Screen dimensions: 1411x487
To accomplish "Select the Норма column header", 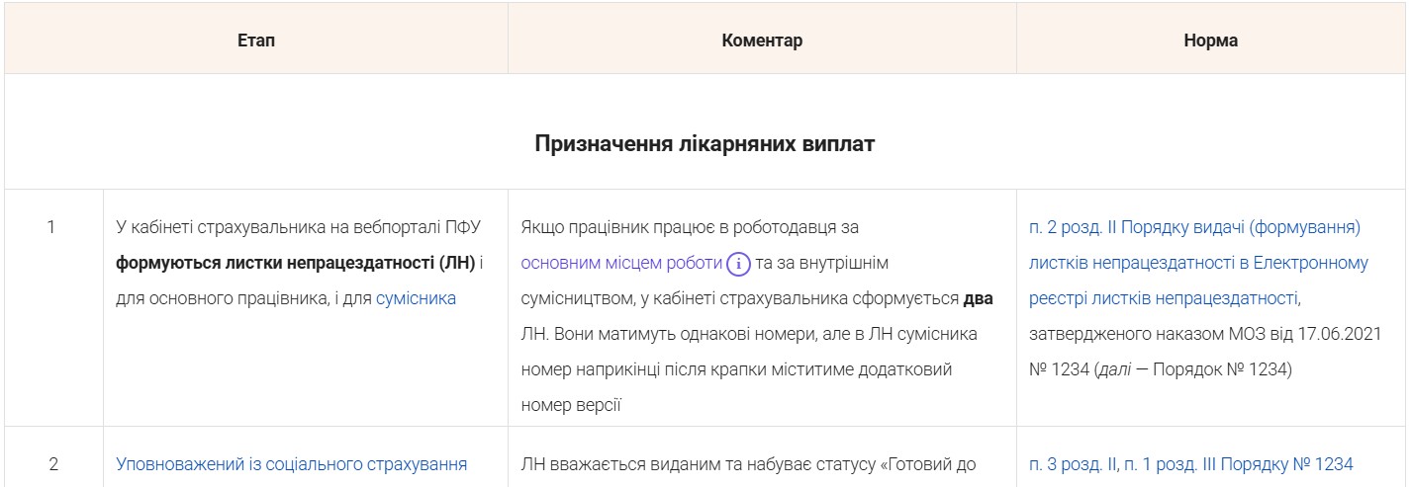I will pos(1211,41).
